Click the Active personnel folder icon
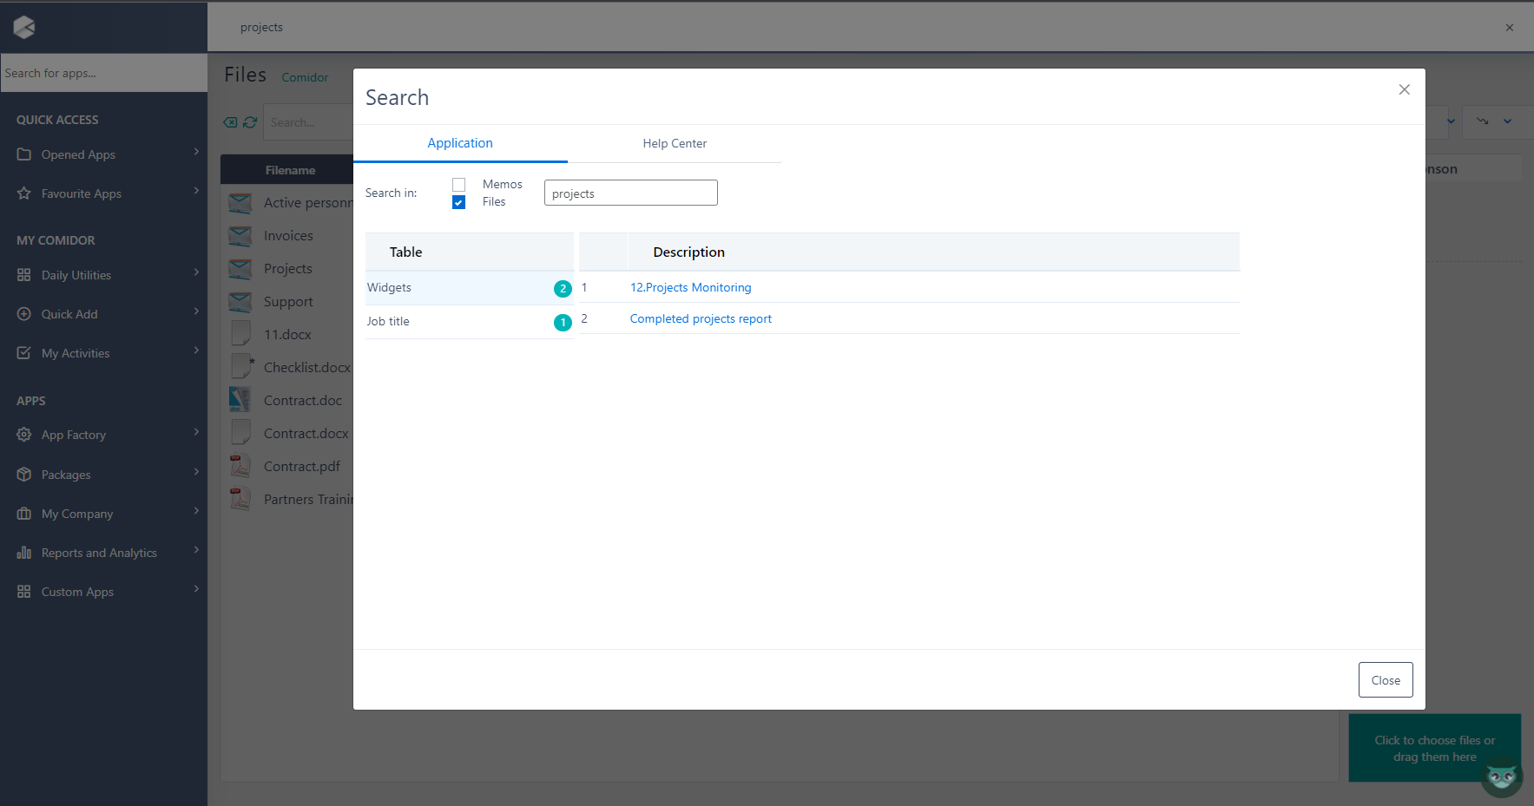Screen dimensions: 1534x806 pyautogui.click(x=240, y=203)
